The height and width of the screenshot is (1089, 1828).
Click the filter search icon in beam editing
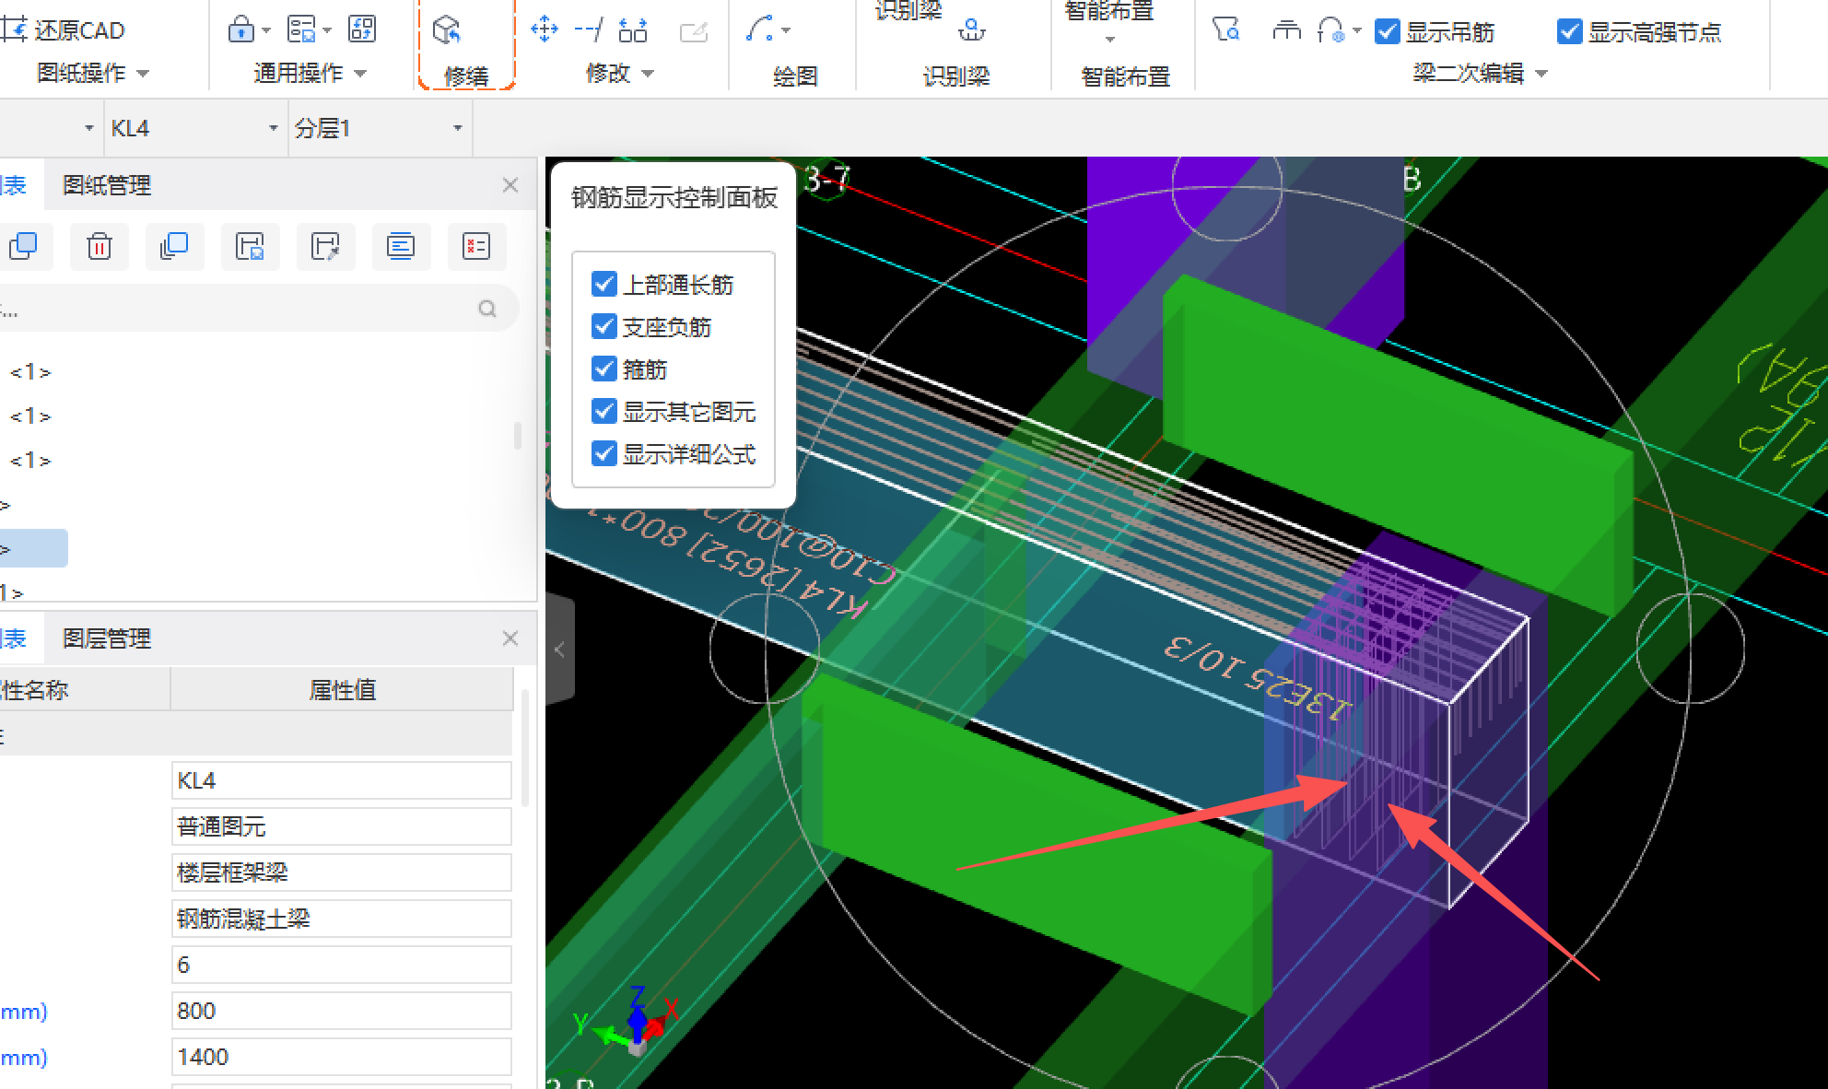pyautogui.click(x=1225, y=30)
